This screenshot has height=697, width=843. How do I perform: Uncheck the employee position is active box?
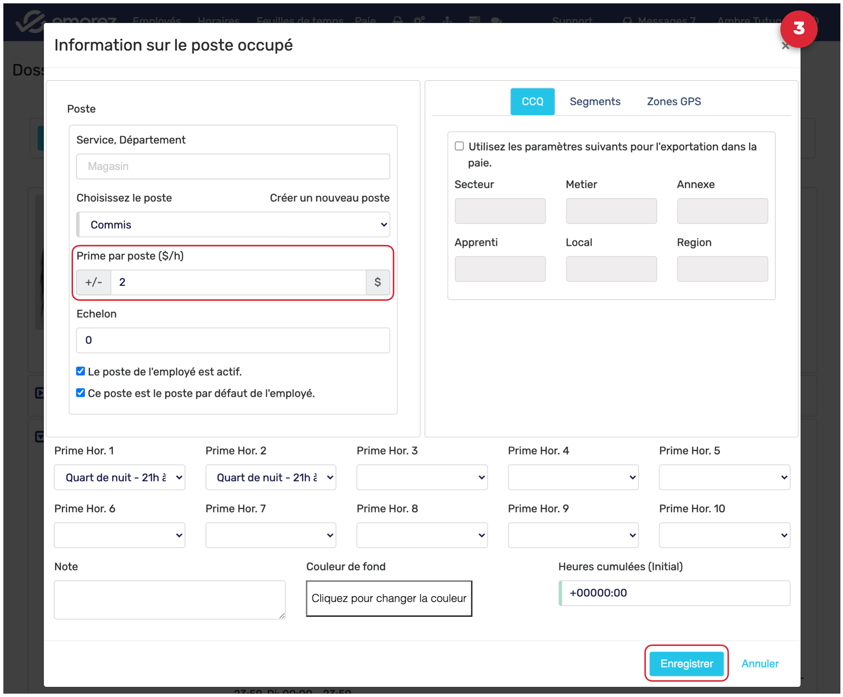click(81, 371)
